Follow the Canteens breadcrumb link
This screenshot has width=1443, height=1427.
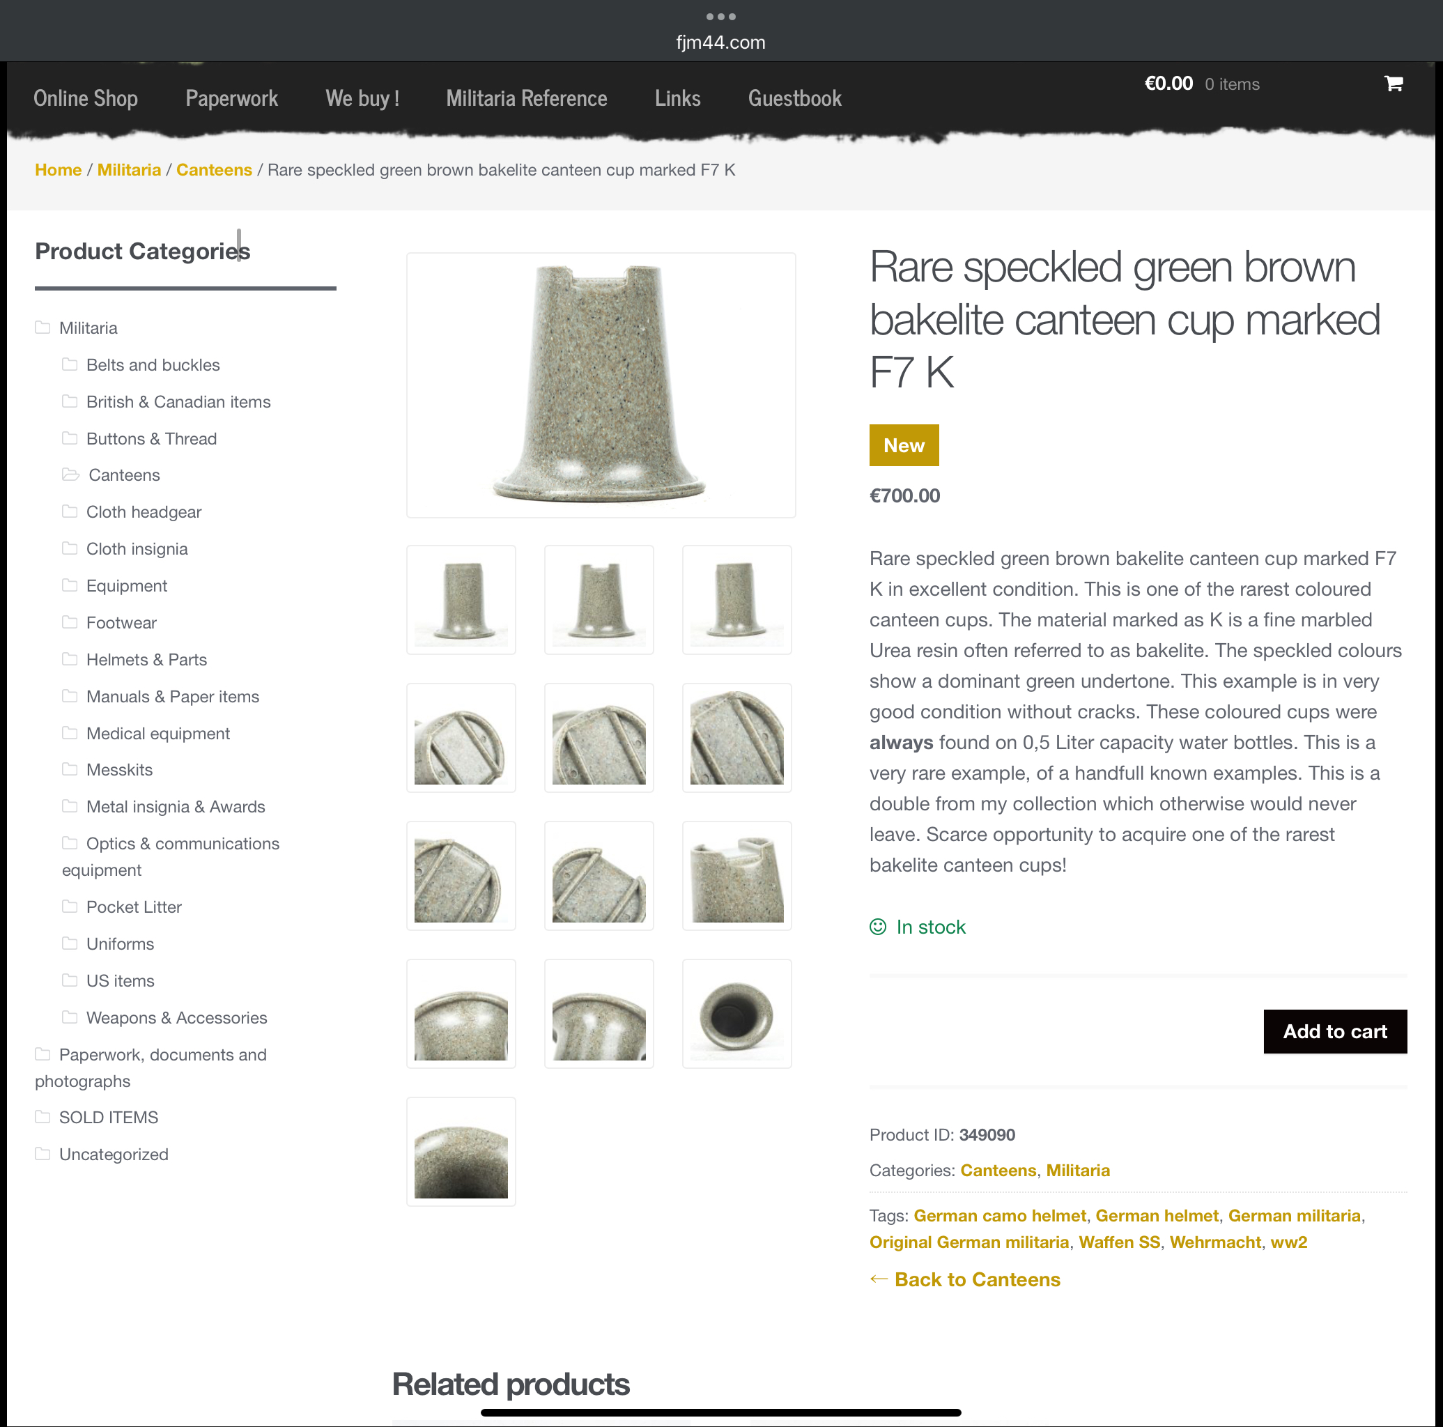[215, 170]
